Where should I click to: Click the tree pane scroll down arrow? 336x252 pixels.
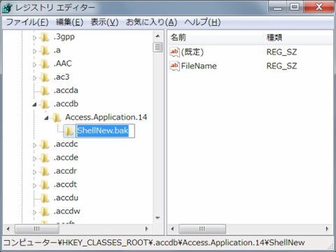pyautogui.click(x=157, y=218)
